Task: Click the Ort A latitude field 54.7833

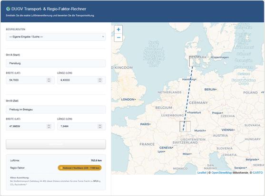Action: coord(30,80)
